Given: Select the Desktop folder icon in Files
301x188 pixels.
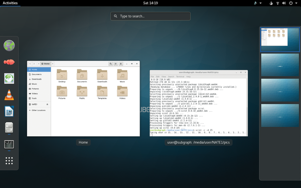Looking at the screenshot, I should click(x=62, y=74).
